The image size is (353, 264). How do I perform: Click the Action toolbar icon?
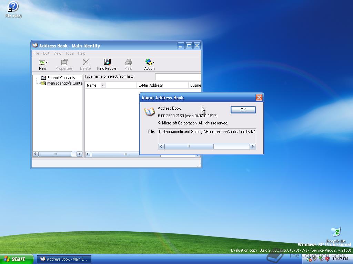coord(148,62)
